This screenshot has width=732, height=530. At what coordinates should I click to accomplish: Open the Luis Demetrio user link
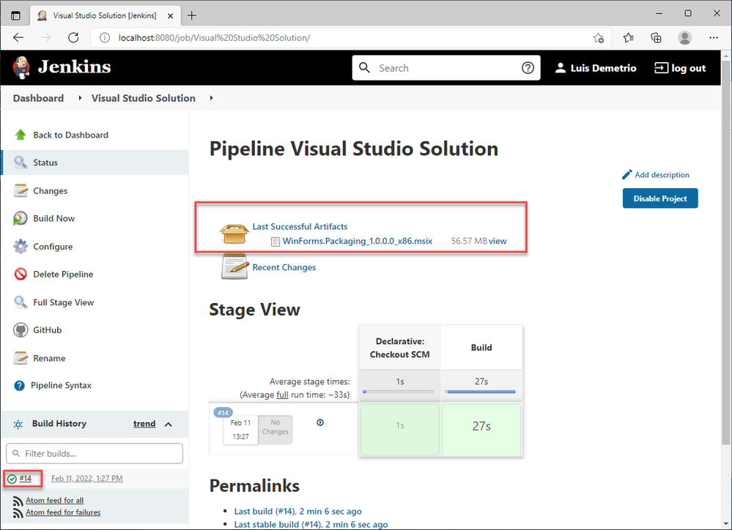click(x=595, y=68)
